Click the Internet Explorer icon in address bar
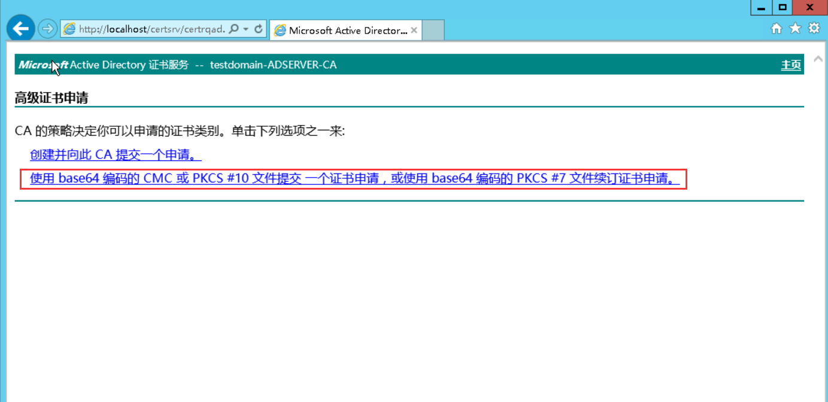The width and height of the screenshot is (828, 402). (69, 29)
